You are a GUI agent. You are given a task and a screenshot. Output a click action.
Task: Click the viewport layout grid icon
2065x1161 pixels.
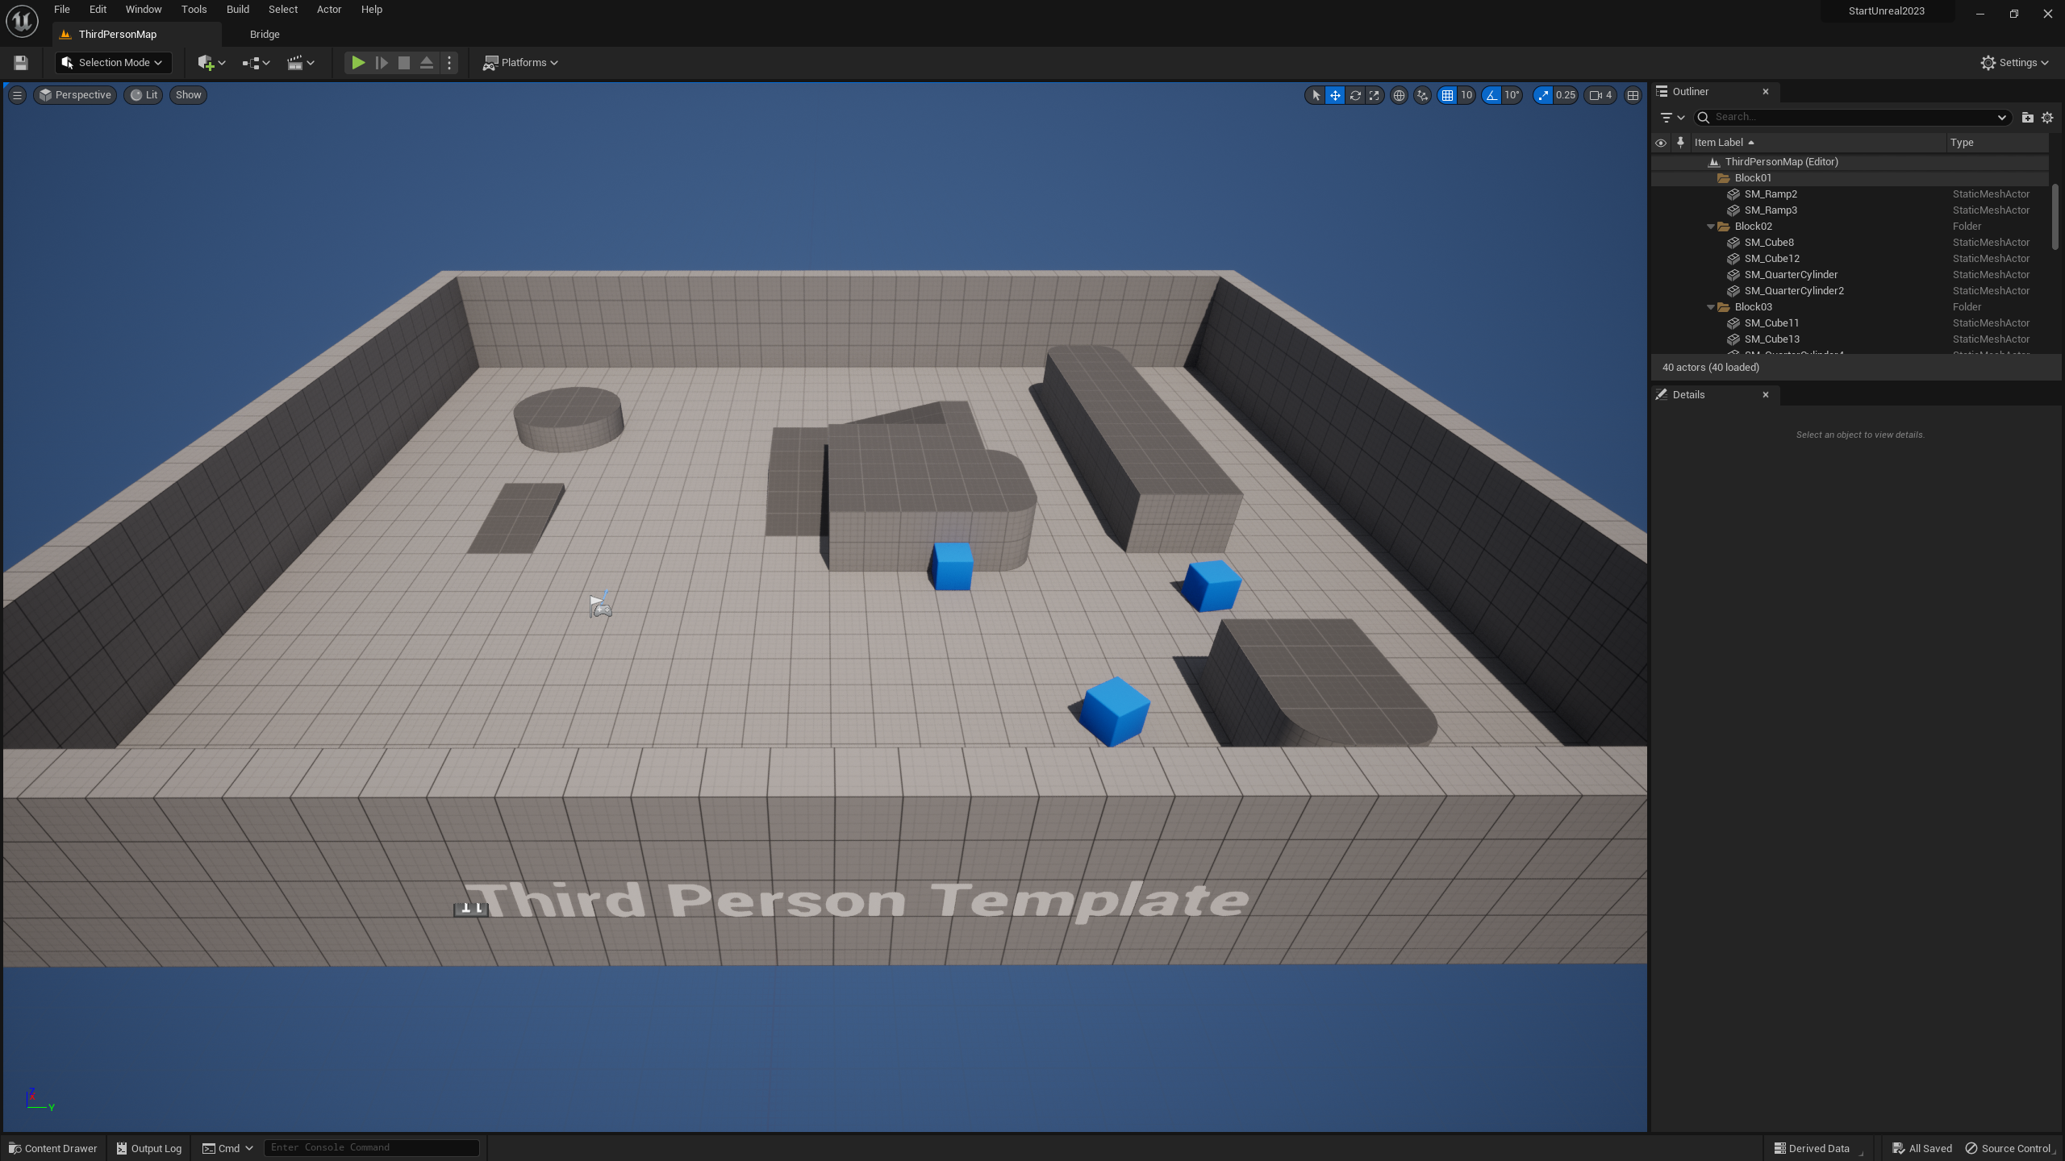(1633, 95)
